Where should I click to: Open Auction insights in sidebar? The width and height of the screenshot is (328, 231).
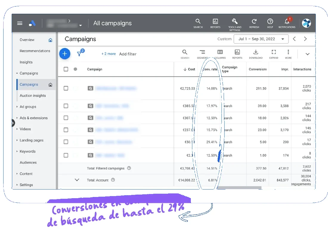point(33,96)
